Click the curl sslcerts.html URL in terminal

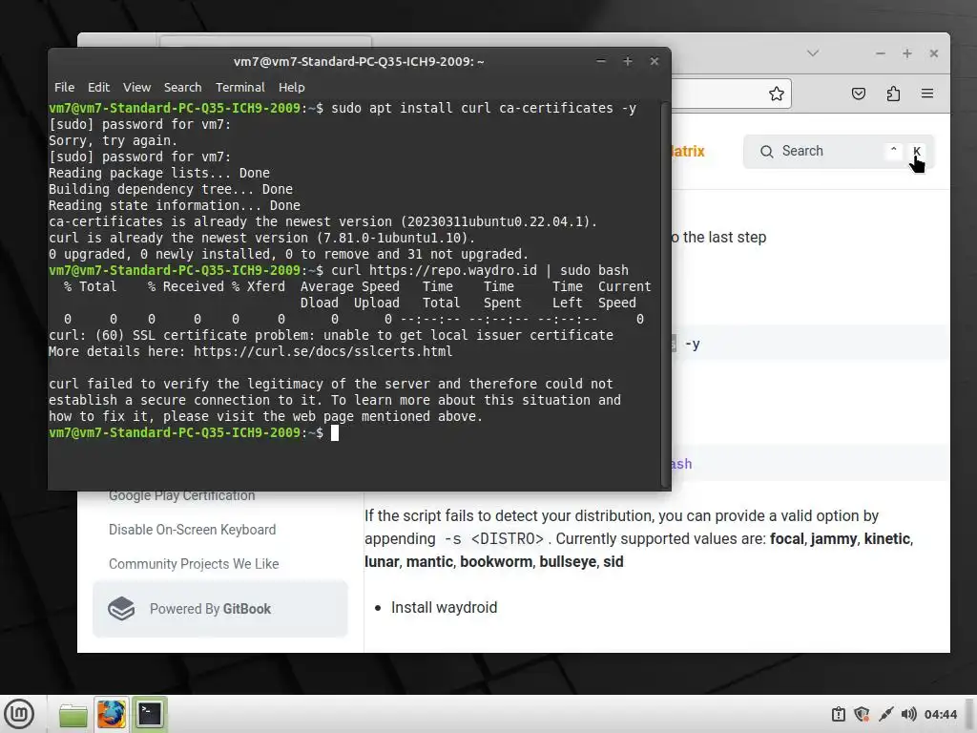point(322,351)
